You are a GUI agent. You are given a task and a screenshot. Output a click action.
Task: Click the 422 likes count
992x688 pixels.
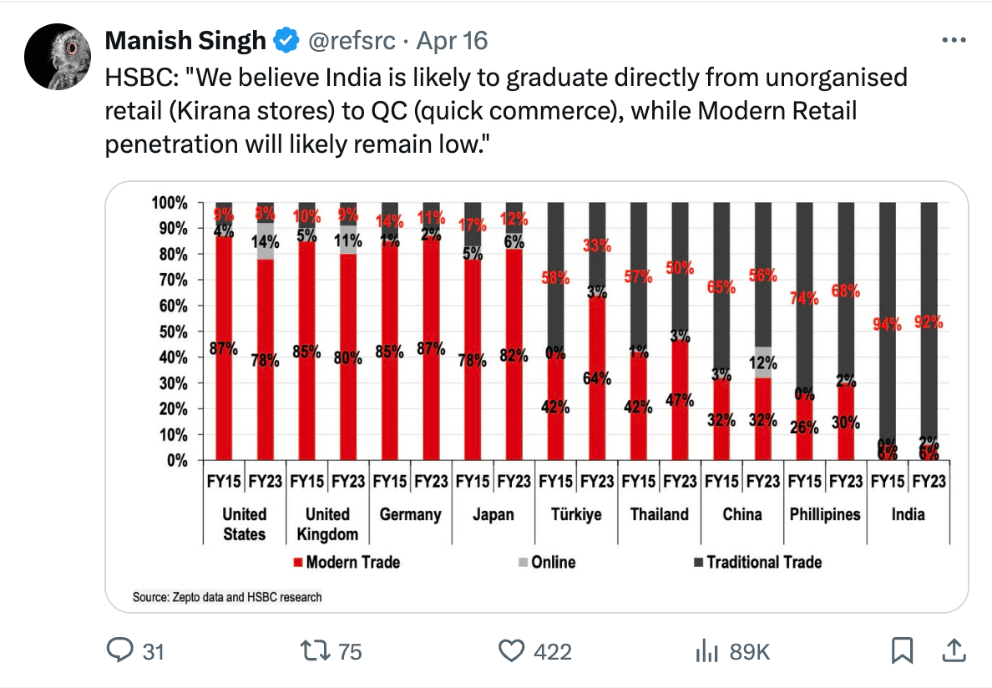[x=552, y=651]
